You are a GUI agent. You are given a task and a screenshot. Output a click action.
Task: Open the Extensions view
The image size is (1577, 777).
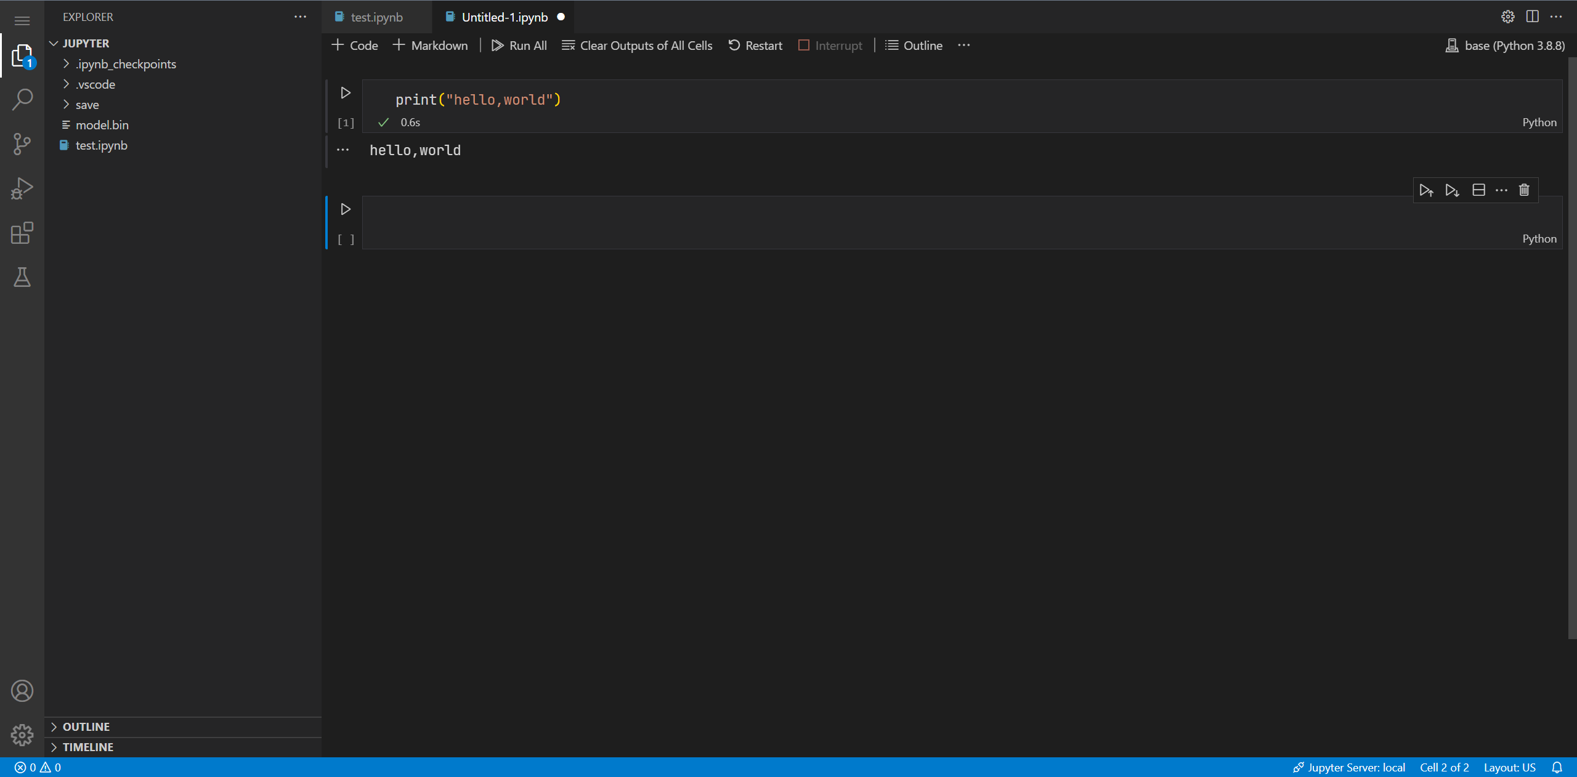click(22, 233)
